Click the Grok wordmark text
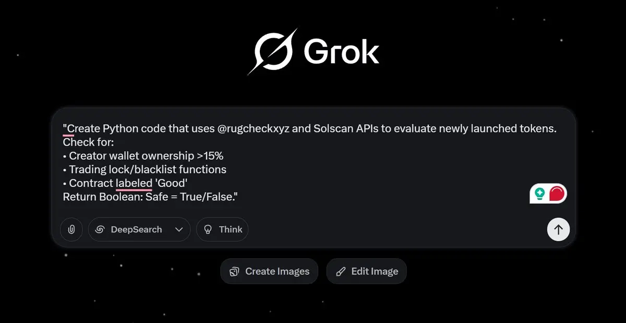The height and width of the screenshot is (323, 626). (x=341, y=52)
